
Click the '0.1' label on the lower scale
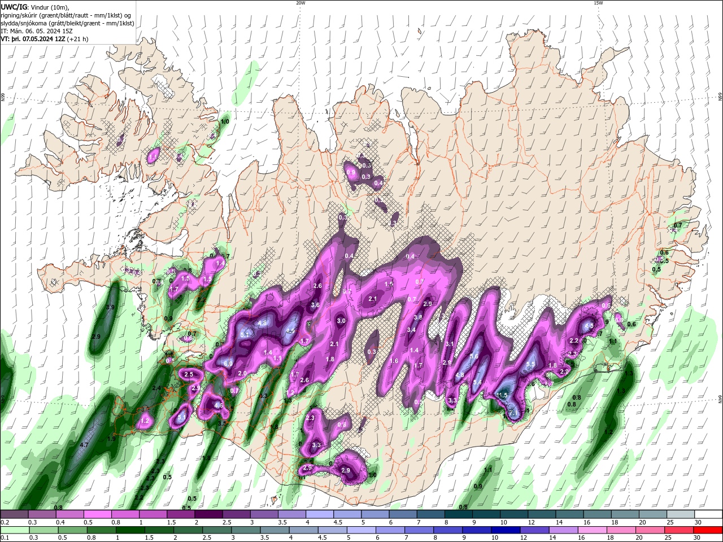[5, 538]
